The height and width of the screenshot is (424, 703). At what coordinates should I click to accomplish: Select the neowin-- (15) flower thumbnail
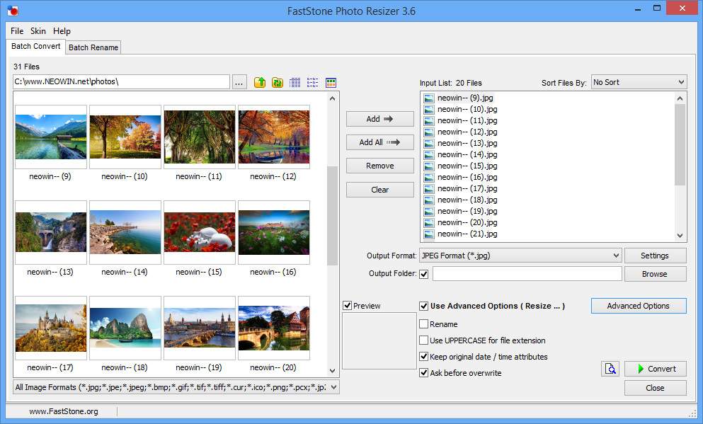coord(199,234)
